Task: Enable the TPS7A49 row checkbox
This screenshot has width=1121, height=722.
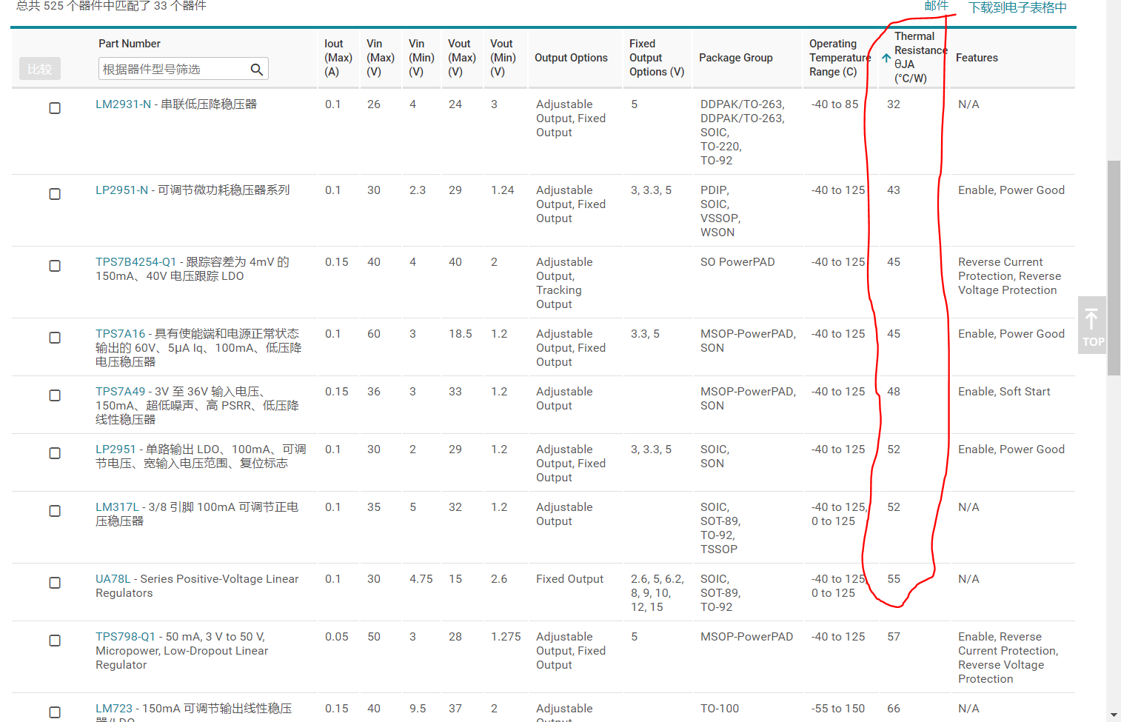Action: click(55, 395)
